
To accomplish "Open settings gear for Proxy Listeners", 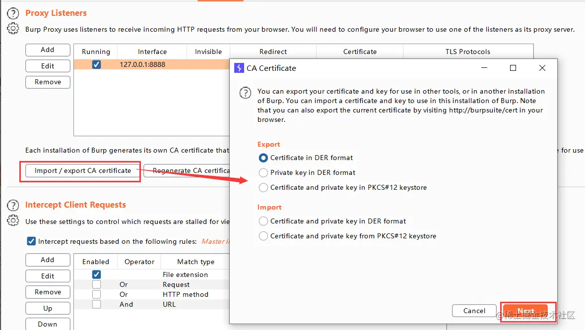I will (x=13, y=29).
